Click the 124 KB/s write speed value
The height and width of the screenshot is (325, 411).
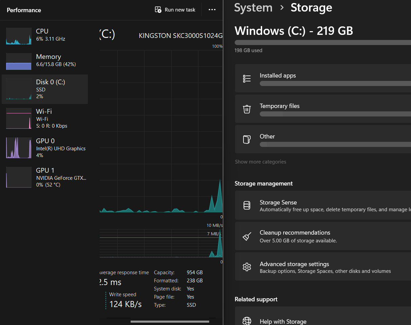tap(125, 304)
